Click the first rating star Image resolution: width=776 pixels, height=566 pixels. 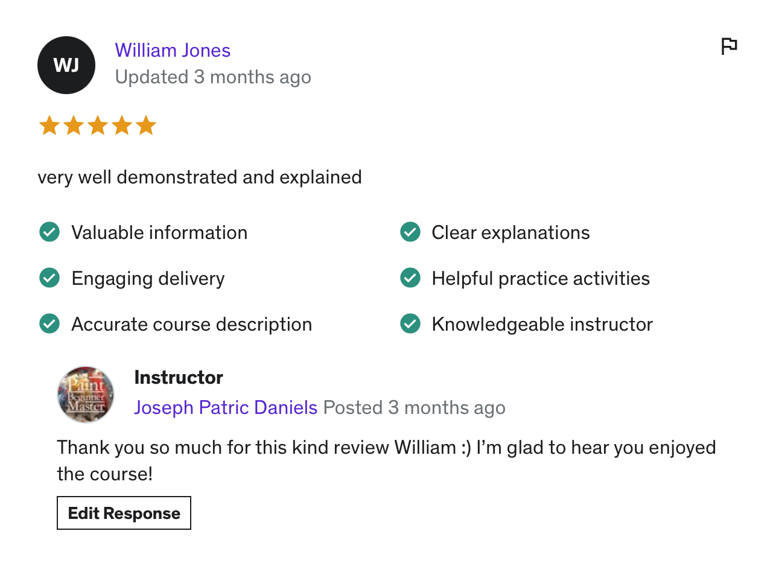click(x=49, y=126)
